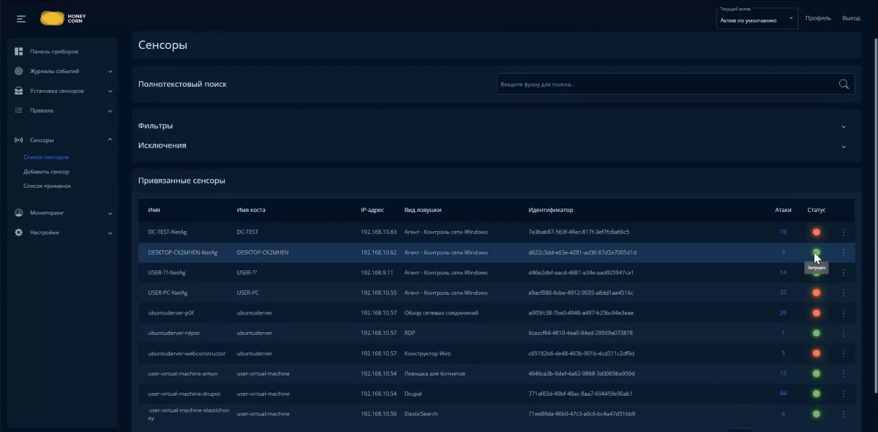Image resolution: width=878 pixels, height=432 pixels.
Task: Click the trap type Ловушка для ботнетов
Action: (435, 374)
